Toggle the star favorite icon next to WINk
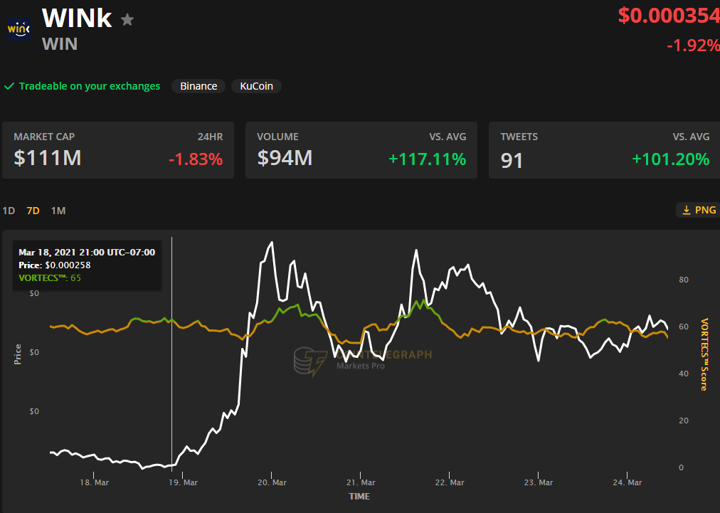Viewport: 720px width, 513px height. click(127, 20)
